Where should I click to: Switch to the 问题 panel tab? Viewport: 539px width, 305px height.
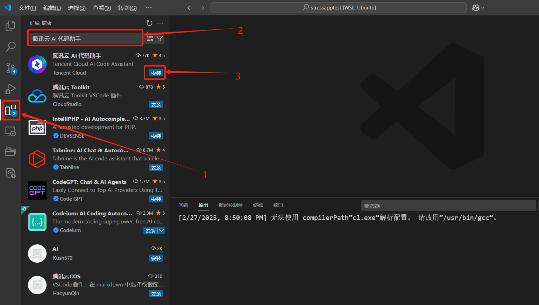tap(183, 205)
